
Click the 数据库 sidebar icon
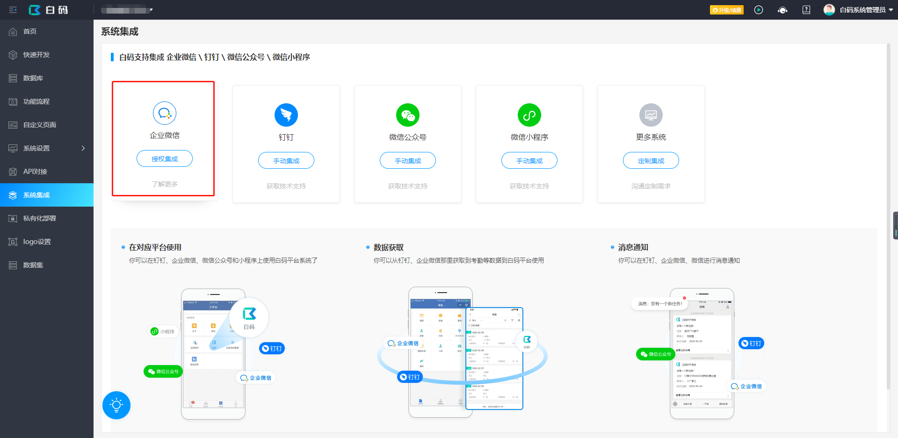coord(13,78)
